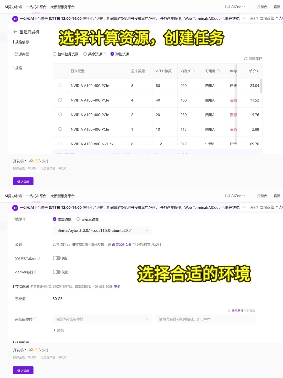Click the info icon beside 可用区 header
Image resolution: width=283 pixels, height=378 pixels.
[218, 71]
